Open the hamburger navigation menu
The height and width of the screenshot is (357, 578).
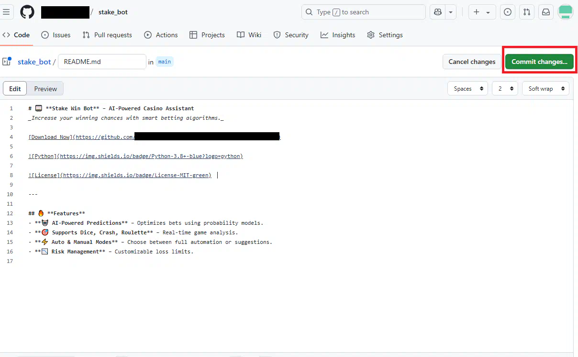coord(6,12)
